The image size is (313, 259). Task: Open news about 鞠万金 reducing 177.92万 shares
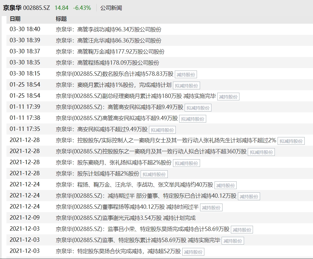110,52
